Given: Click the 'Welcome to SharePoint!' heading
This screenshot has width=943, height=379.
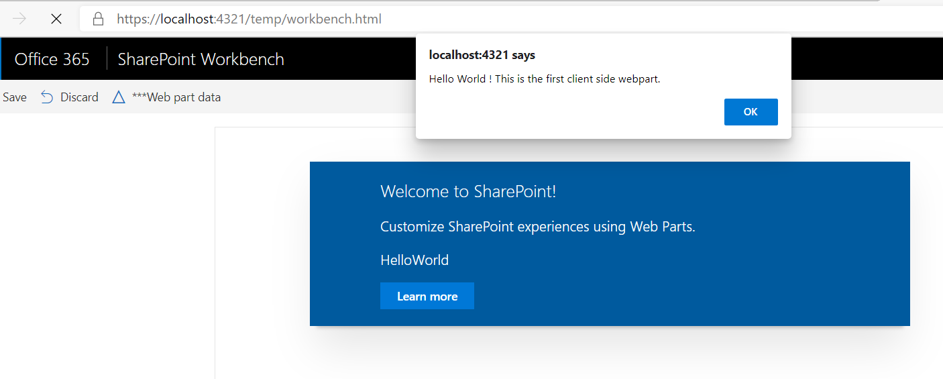Looking at the screenshot, I should click(468, 191).
